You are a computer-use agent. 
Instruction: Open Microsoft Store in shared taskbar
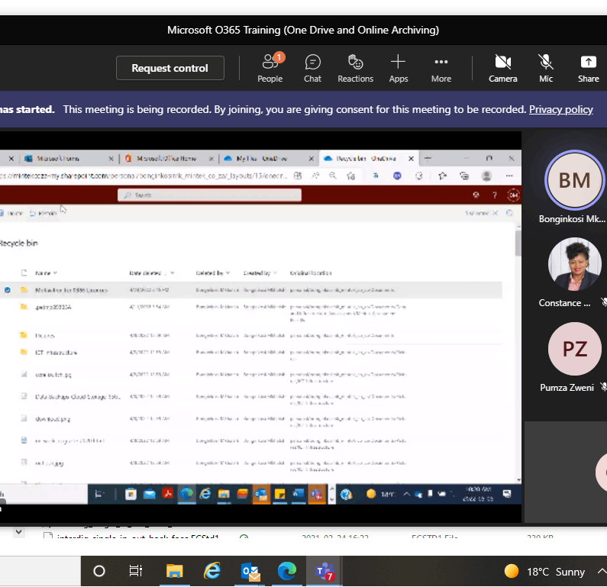click(x=131, y=494)
